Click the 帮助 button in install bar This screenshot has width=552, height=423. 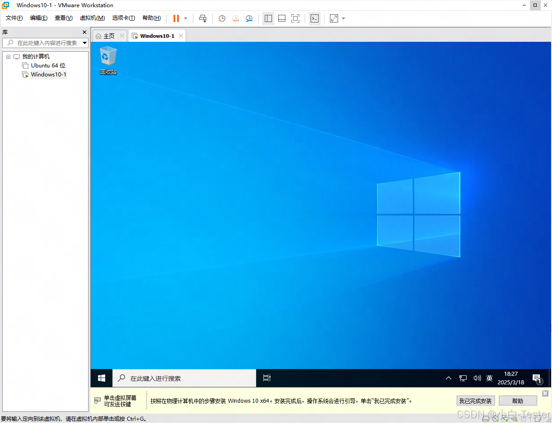tap(518, 401)
